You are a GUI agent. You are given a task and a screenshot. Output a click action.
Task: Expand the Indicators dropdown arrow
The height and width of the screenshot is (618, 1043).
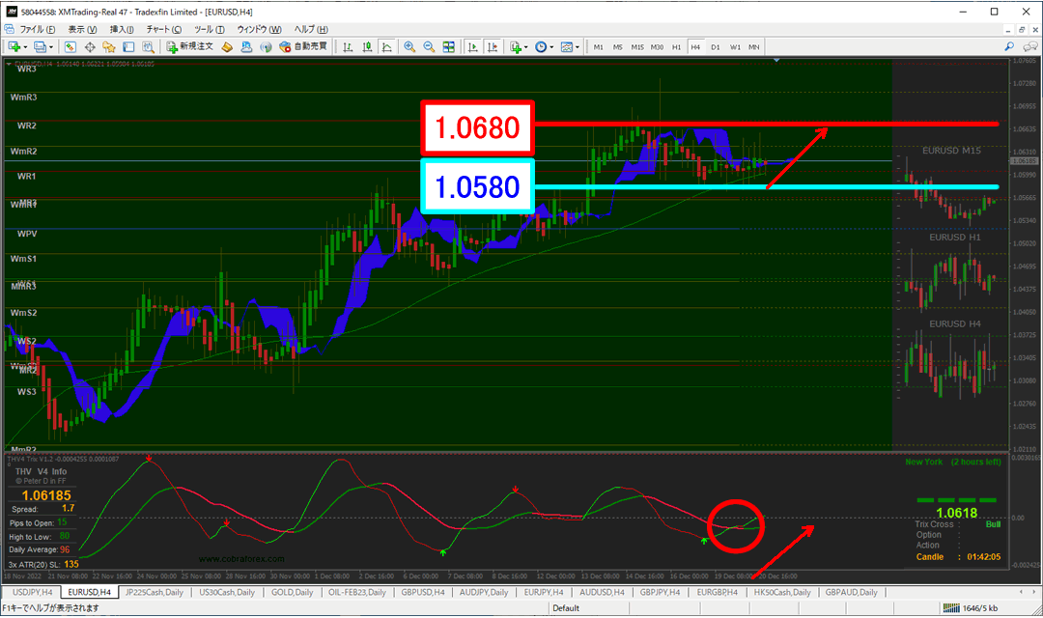click(526, 47)
